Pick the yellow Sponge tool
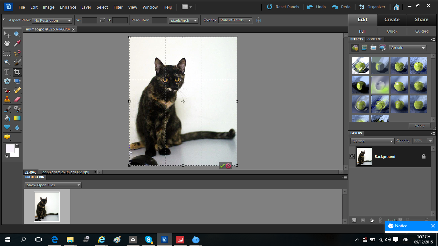The height and width of the screenshot is (246, 438). [7, 137]
